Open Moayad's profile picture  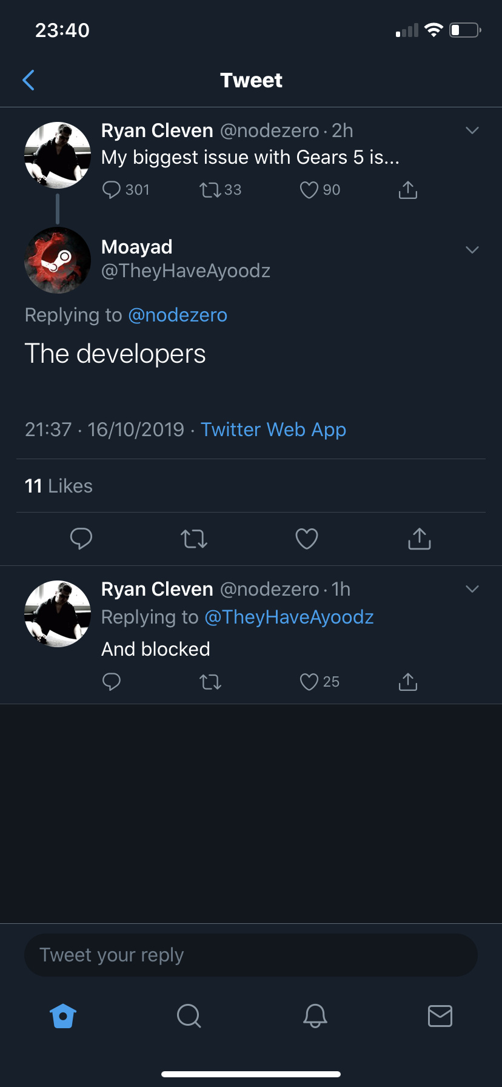[x=58, y=260]
